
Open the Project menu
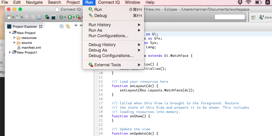coord(73,2)
